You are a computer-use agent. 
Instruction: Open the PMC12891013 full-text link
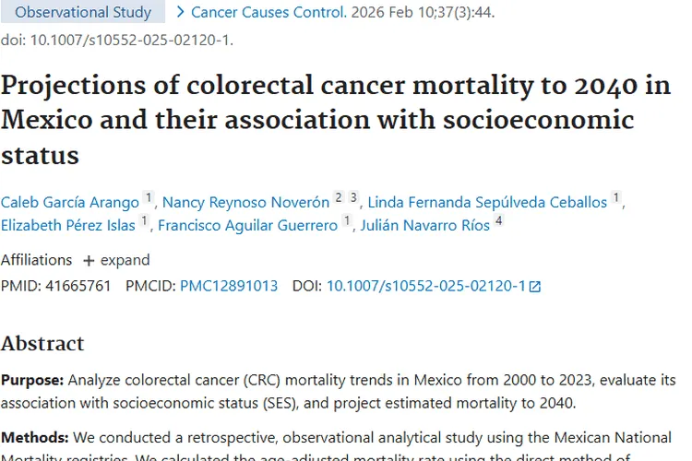[x=229, y=286]
